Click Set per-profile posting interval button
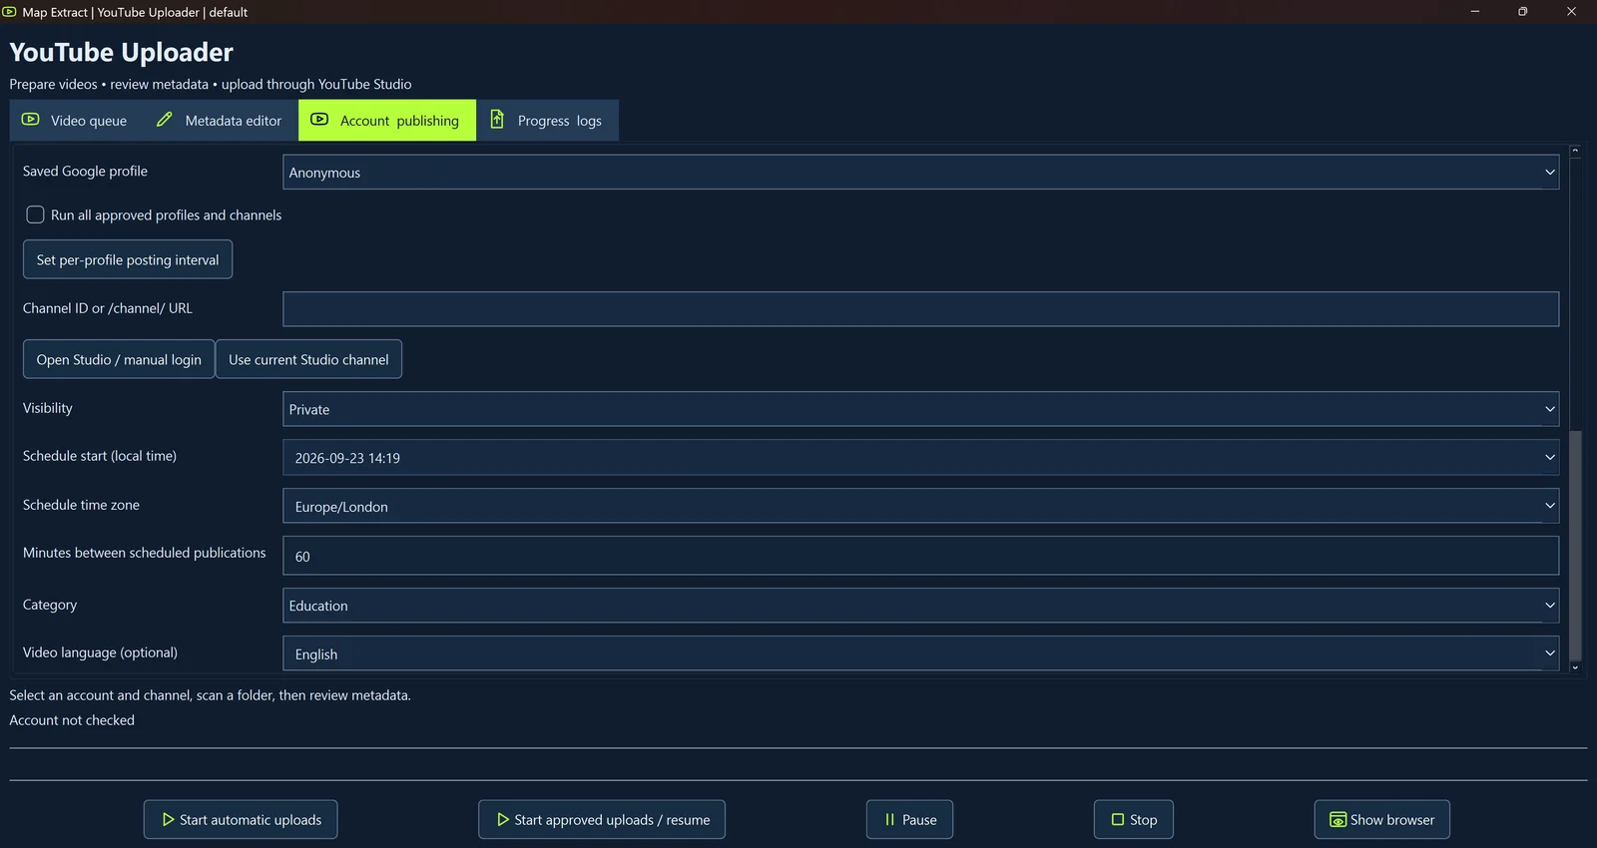The image size is (1597, 848). tap(128, 259)
